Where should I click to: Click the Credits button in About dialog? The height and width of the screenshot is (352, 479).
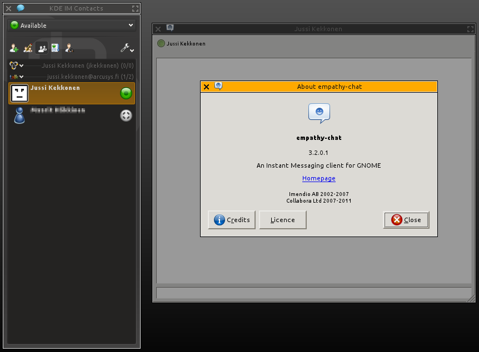point(232,220)
